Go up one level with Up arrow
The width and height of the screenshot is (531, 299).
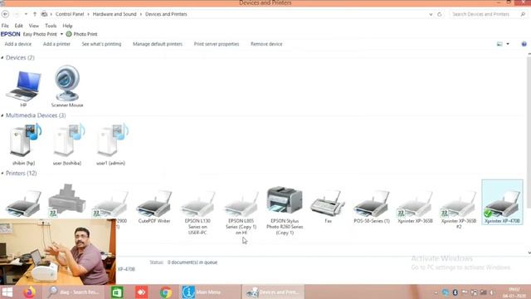pos(35,14)
